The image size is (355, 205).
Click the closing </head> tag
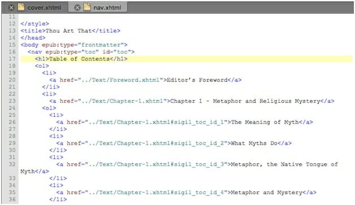coord(33,38)
